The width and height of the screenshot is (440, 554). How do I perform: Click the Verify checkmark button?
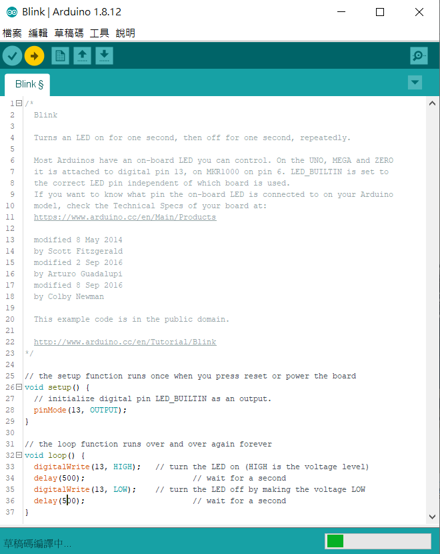pyautogui.click(x=12, y=56)
